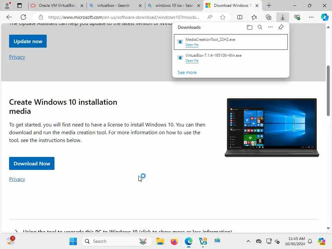The width and height of the screenshot is (332, 249).
Task: Show hidden system tray icons
Action: tap(248, 241)
